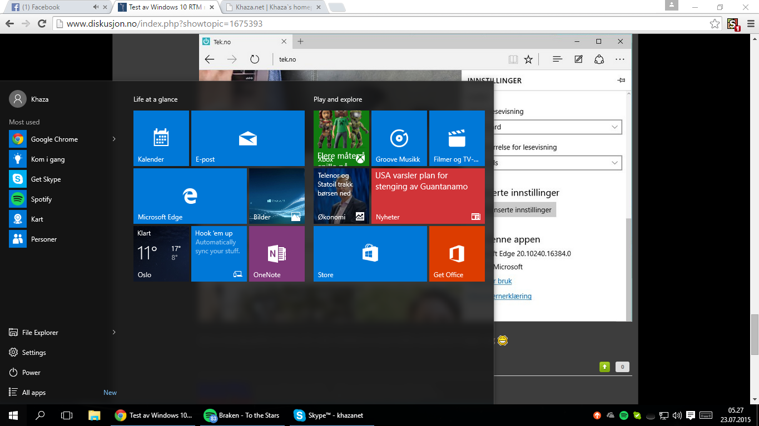Open the Bilder photos tile
759x426 pixels.
pos(277,196)
